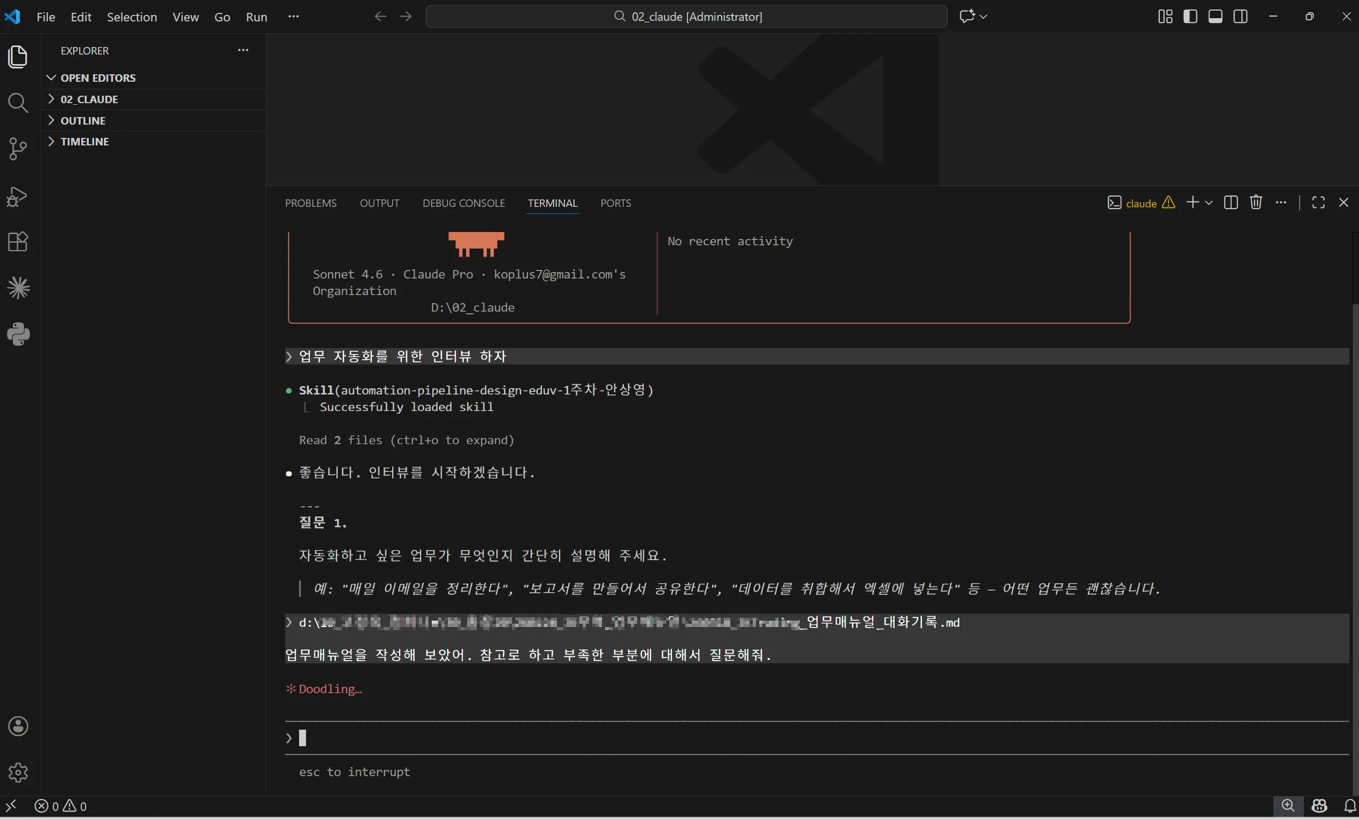Select the Run and Debug icon
The height and width of the screenshot is (820, 1359).
pyautogui.click(x=18, y=197)
